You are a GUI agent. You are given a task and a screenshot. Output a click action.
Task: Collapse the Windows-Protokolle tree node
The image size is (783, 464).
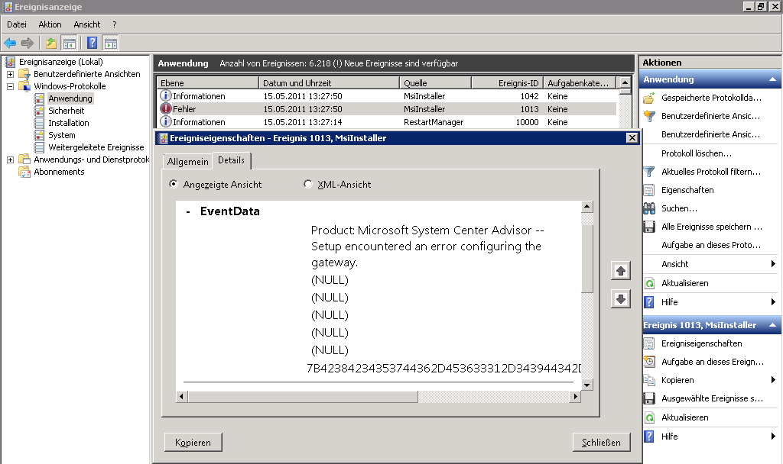point(10,86)
